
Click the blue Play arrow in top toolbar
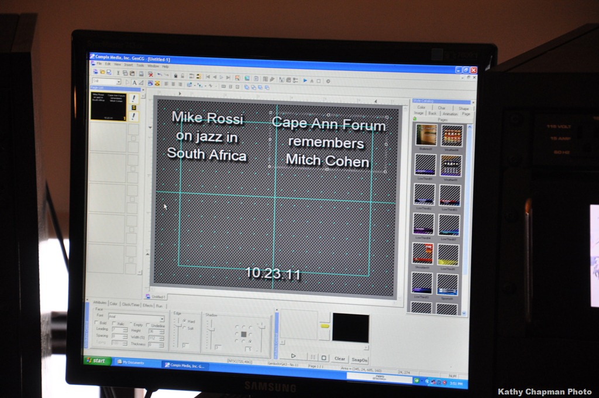(305, 81)
